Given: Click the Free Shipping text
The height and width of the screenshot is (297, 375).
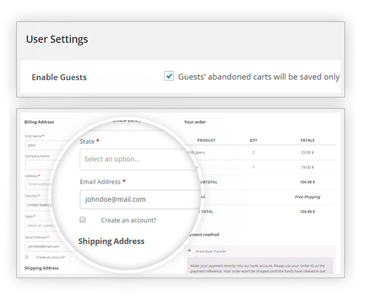Looking at the screenshot, I should click(x=307, y=197).
